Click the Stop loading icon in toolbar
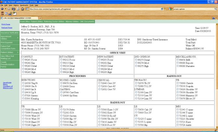This screenshot has height=132, width=218. coord(19,9)
